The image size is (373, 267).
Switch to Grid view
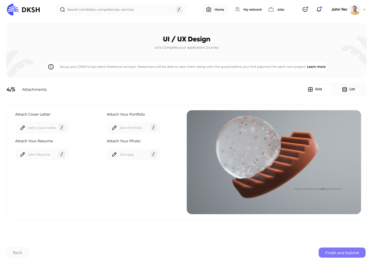pyautogui.click(x=315, y=89)
